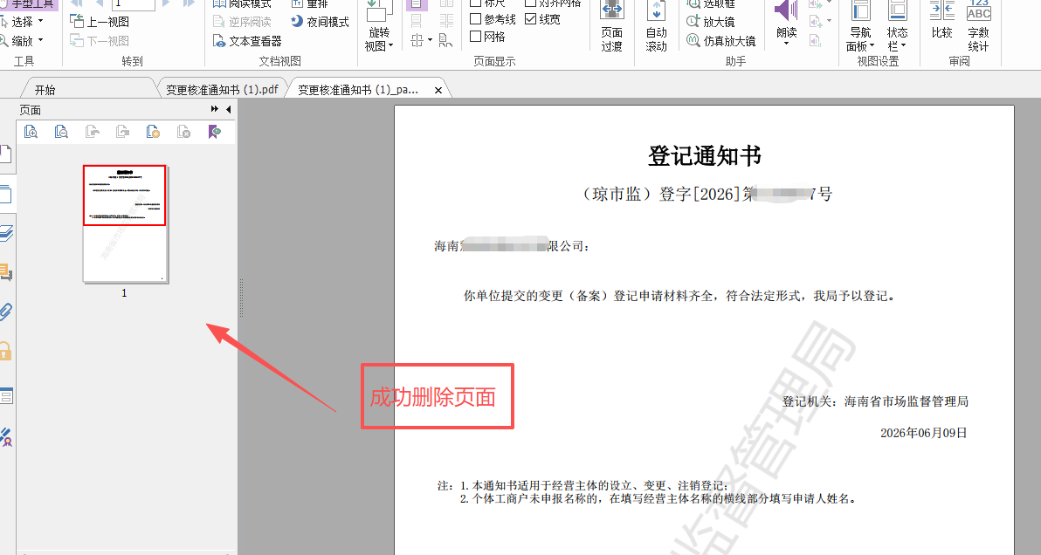
Task: Open the Layers panel in sidebar
Action: click(6, 233)
